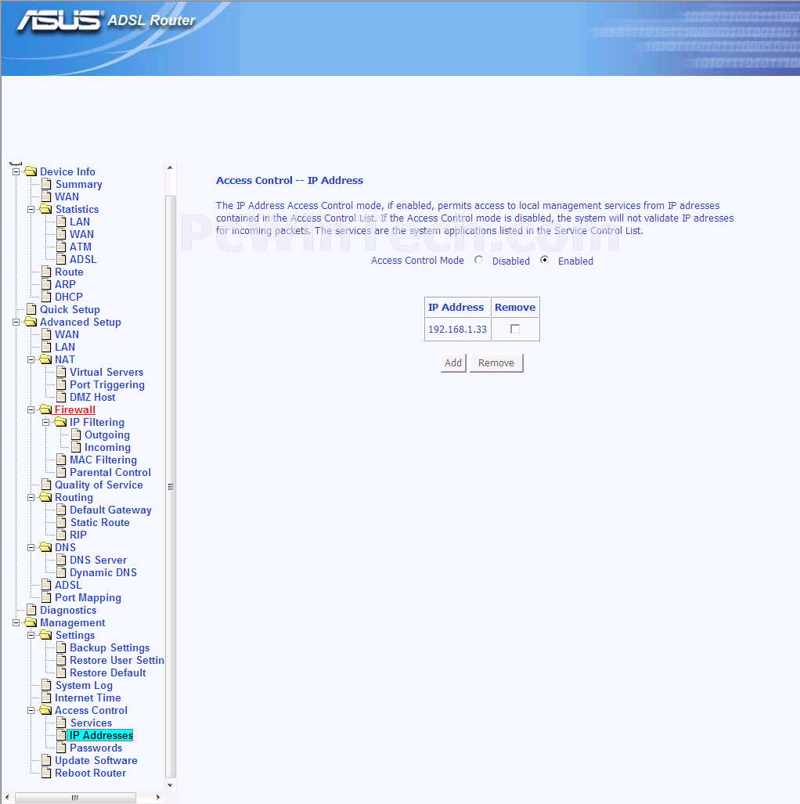Tick the Remove checkbox for 192.168.1.33

tap(515, 329)
